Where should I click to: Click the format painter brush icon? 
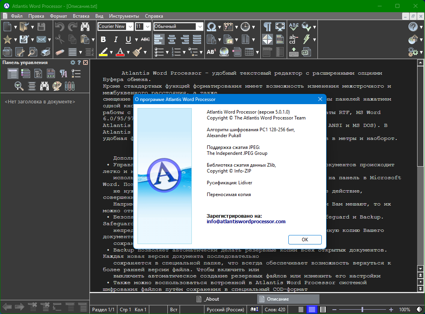[137, 52]
